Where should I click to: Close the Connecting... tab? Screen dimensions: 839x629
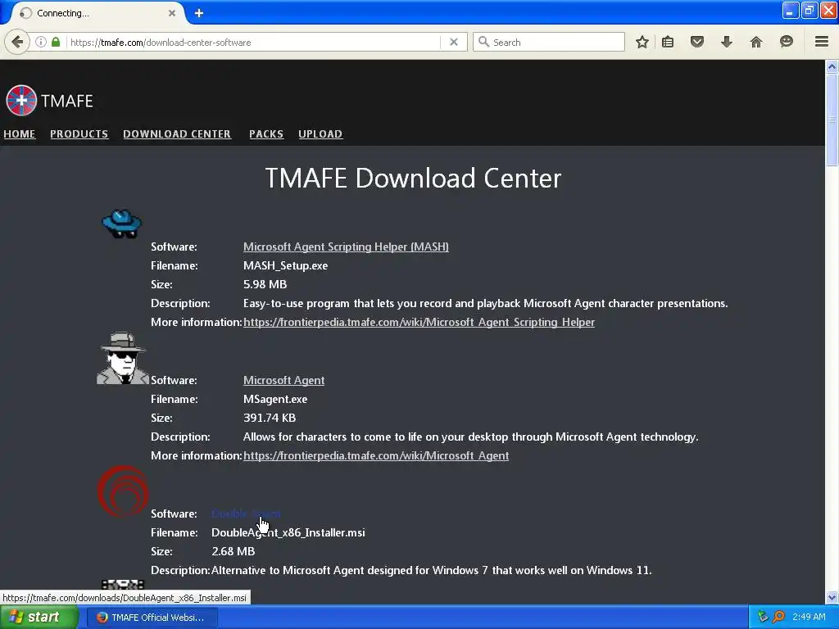pos(172,13)
